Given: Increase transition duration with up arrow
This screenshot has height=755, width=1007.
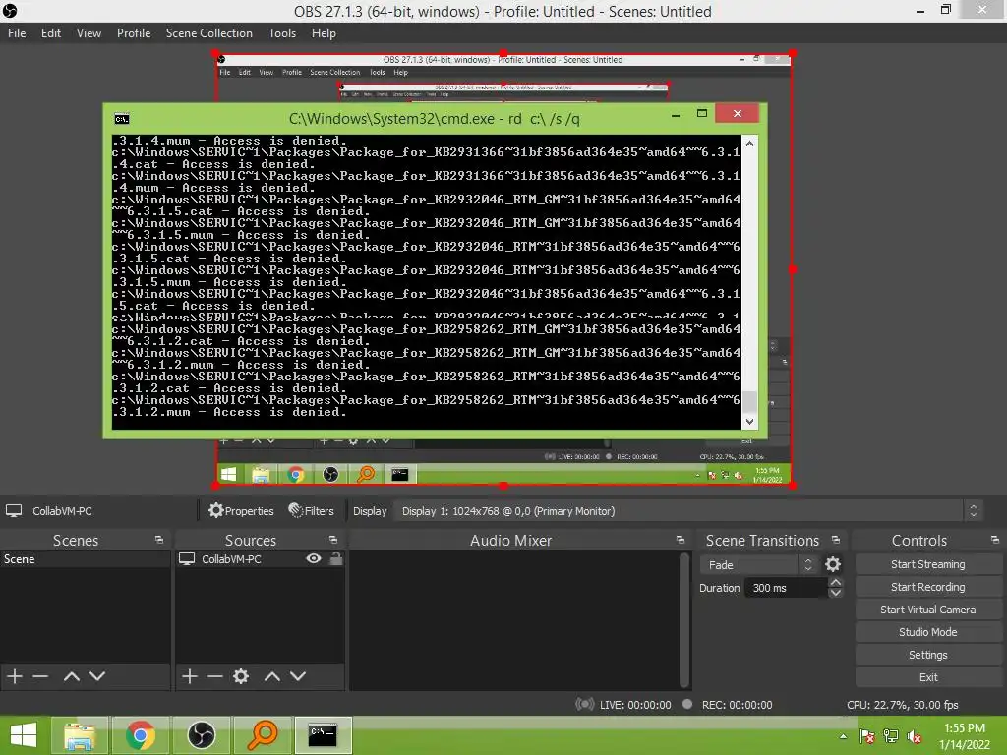Looking at the screenshot, I should point(836,582).
